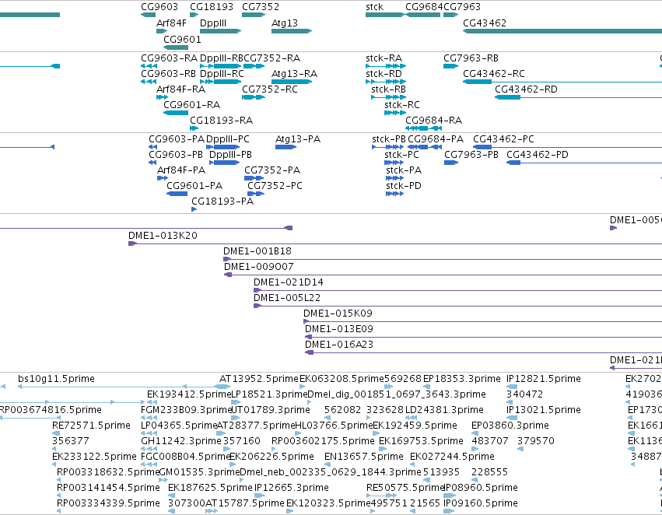Select protein CG7963-PB label
Viewport: 662px width, 515px height.
click(x=471, y=155)
